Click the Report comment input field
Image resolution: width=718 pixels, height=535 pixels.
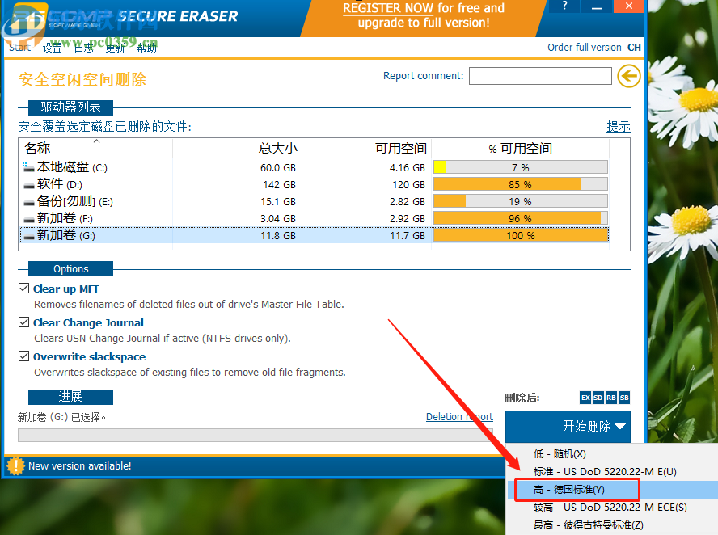[540, 76]
